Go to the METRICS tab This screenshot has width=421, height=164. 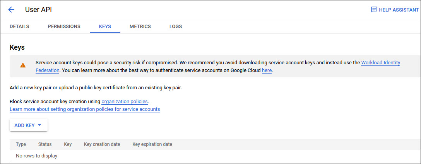(x=140, y=27)
